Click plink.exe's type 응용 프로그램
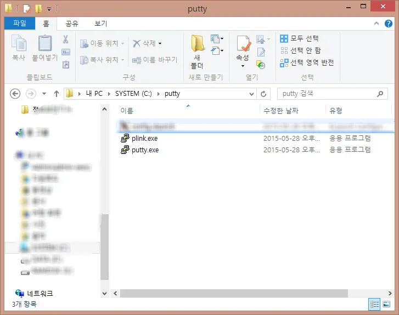Image resolution: width=399 pixels, height=315 pixels. [x=350, y=138]
